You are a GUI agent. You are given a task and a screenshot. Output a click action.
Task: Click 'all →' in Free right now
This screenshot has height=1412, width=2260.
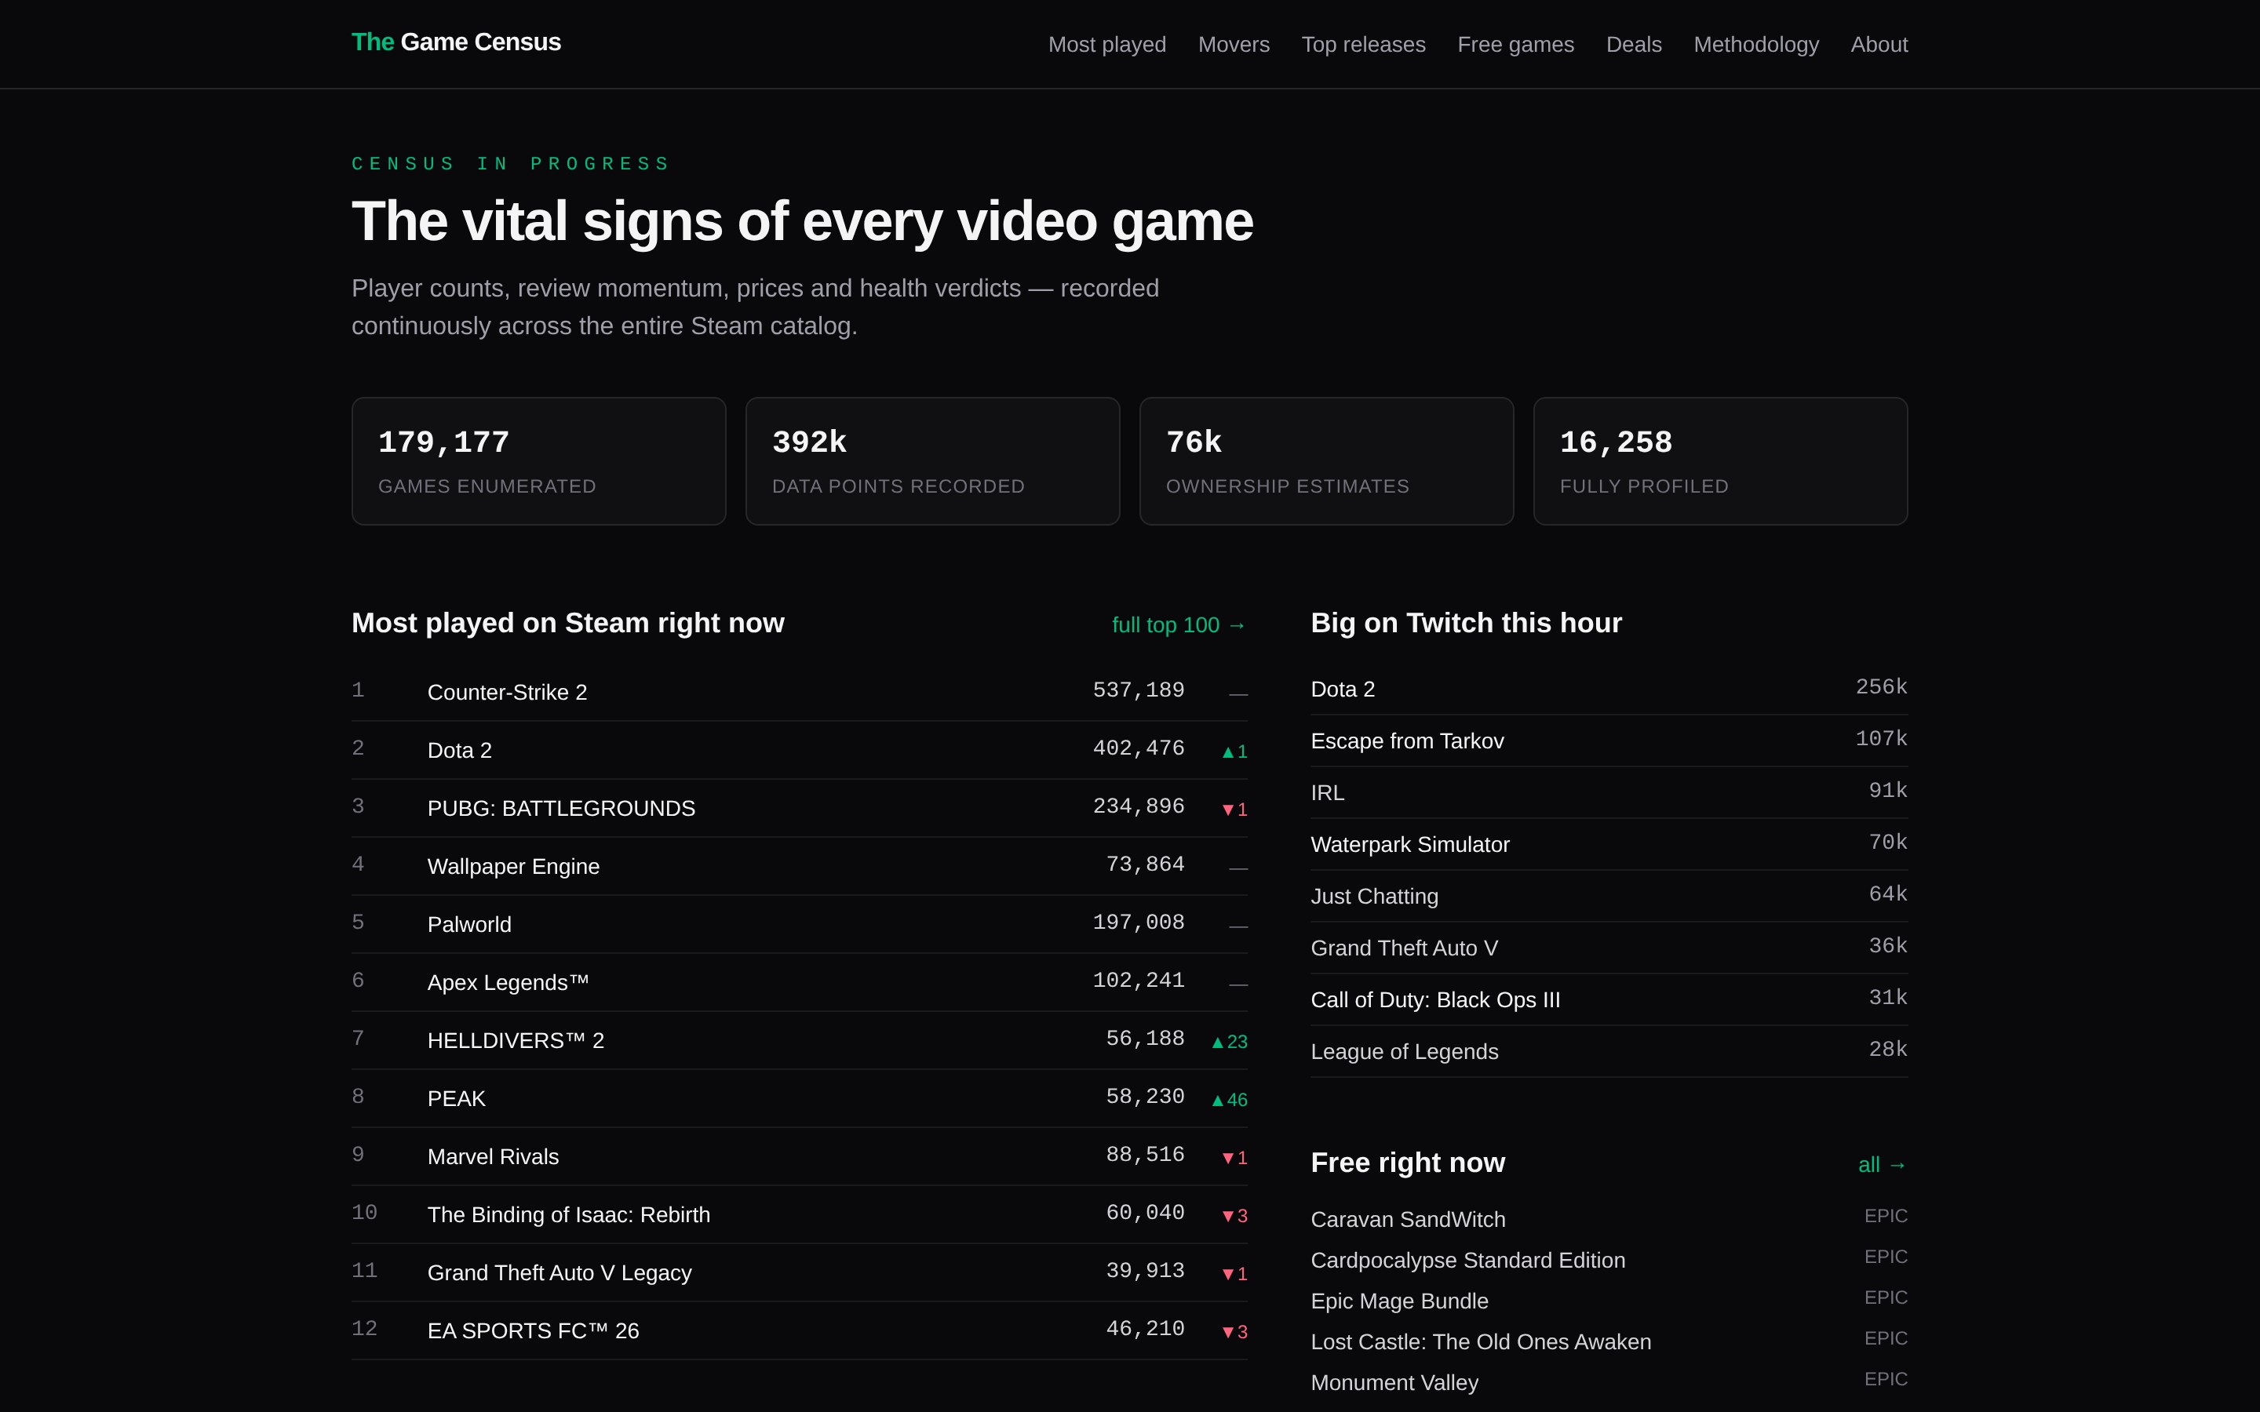pos(1883,1165)
